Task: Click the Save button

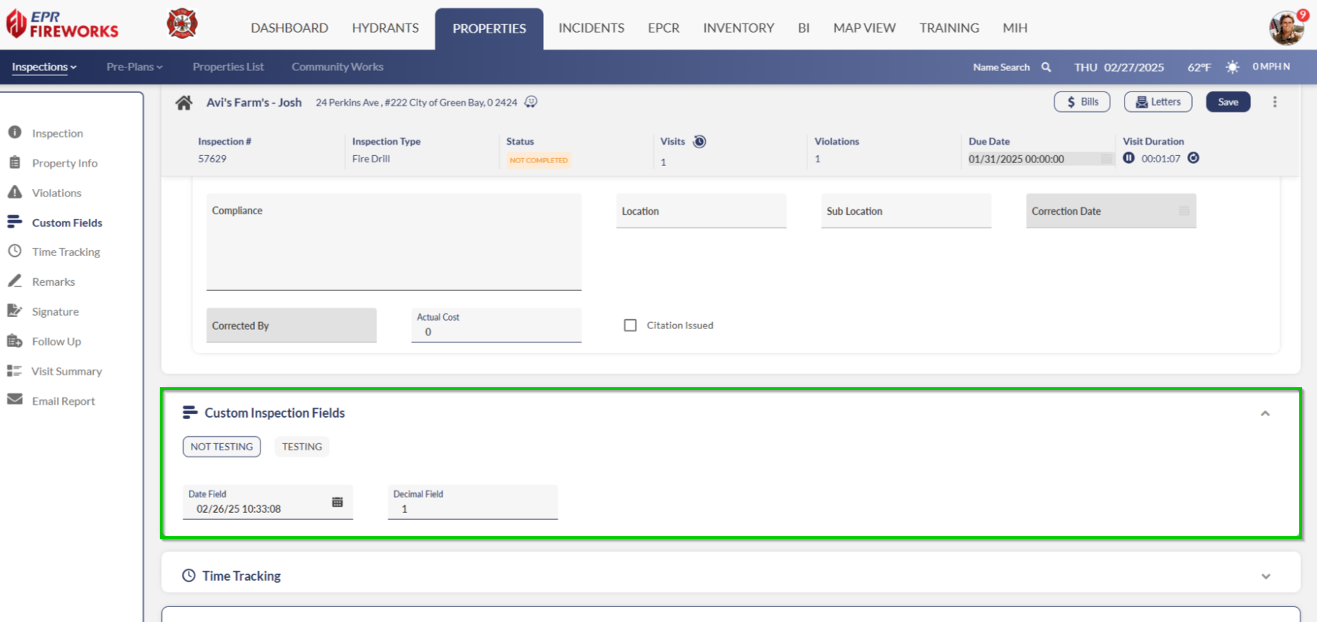Action: coord(1228,102)
